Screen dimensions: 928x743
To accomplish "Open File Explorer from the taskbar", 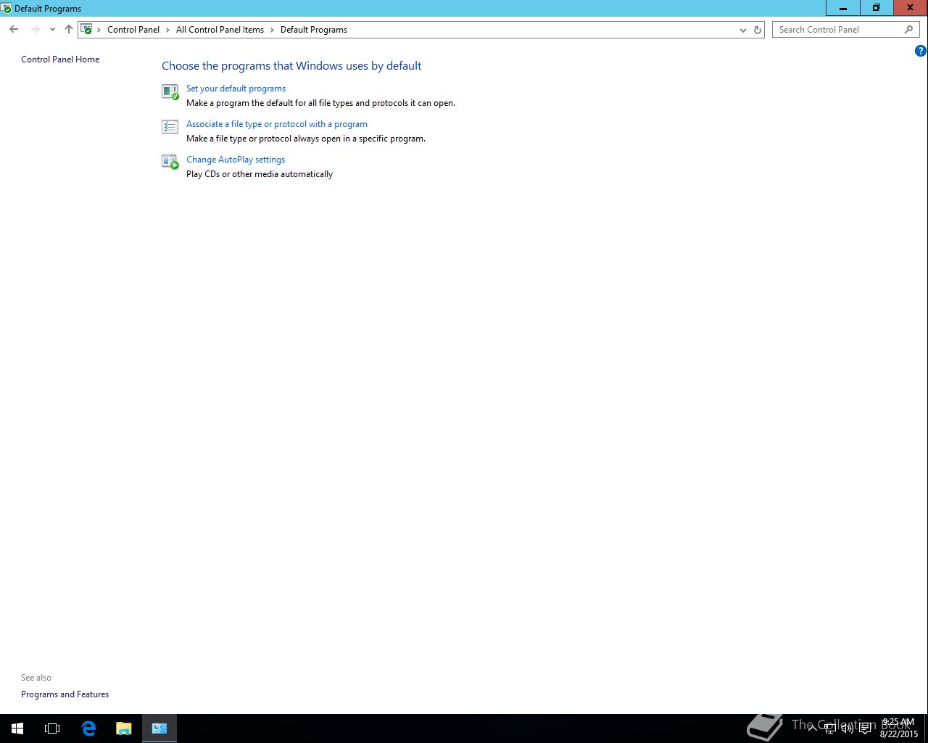I will tap(124, 728).
